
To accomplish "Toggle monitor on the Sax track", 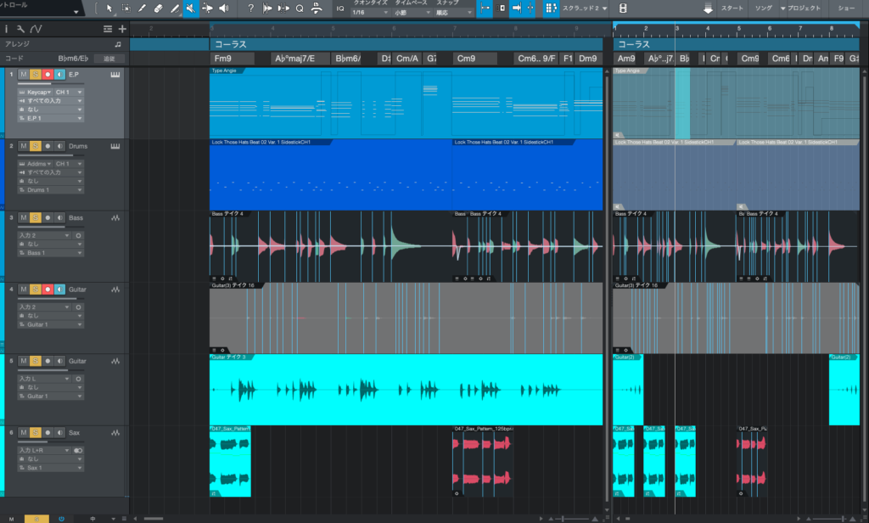I will pyautogui.click(x=61, y=432).
